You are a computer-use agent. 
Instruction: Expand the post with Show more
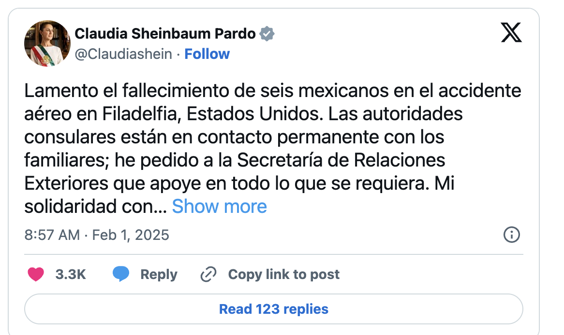tap(219, 206)
